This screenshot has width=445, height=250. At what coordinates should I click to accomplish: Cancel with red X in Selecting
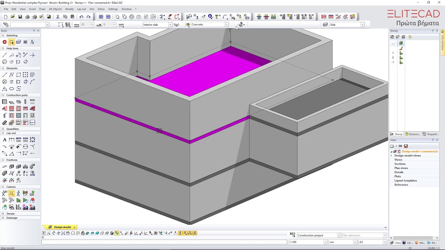(x=5, y=42)
